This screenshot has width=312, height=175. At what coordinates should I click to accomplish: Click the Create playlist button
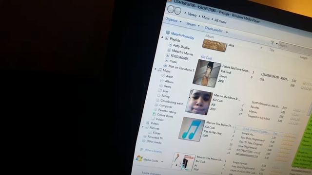[x=214, y=29]
